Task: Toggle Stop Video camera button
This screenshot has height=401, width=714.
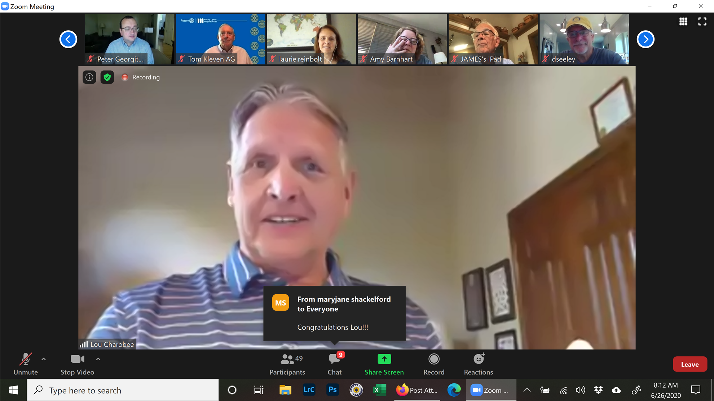Action: tap(77, 364)
